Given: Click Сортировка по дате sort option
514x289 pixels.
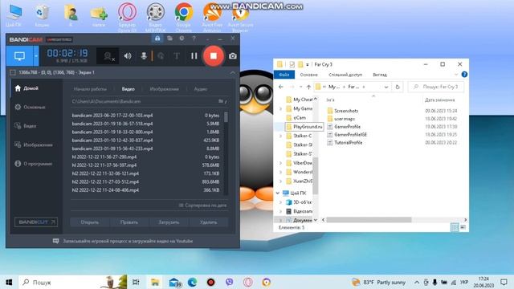Looking at the screenshot, I should click(x=202, y=206).
